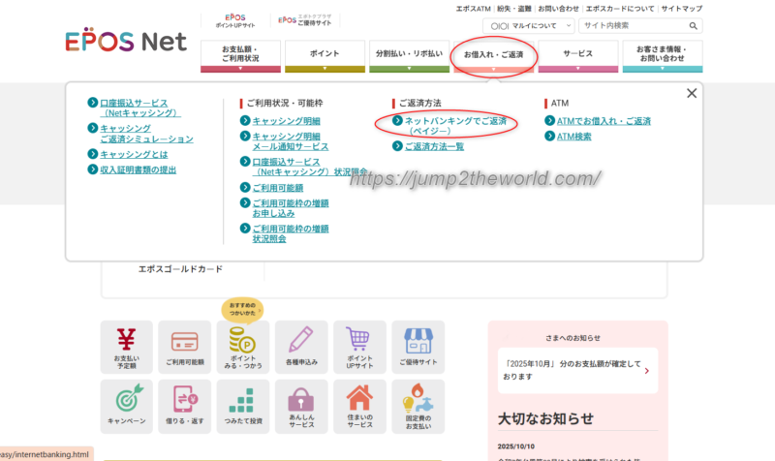The image size is (775, 461).
Task: Expand the お支払額・ご利用状況 menu
Action: (239, 55)
